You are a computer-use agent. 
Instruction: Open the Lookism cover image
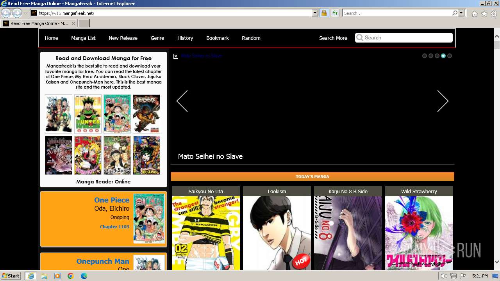pos(277,233)
